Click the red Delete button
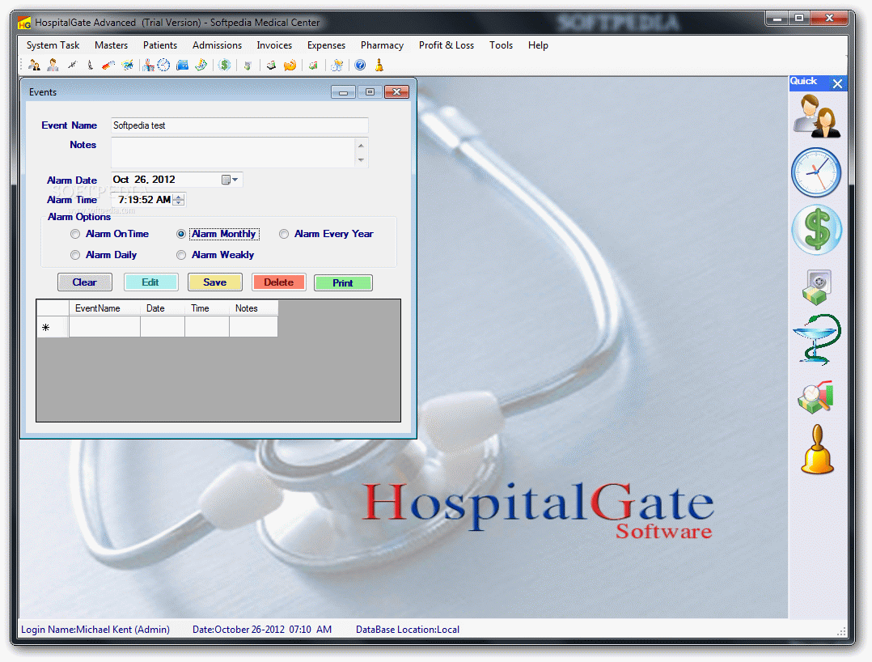The image size is (872, 662). [278, 282]
